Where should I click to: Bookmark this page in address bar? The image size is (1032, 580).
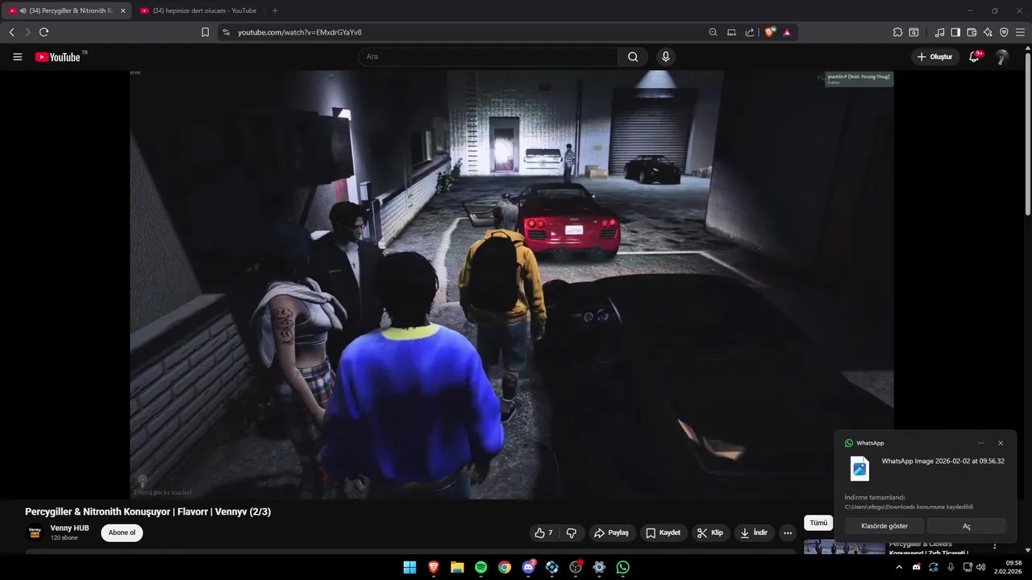[205, 32]
